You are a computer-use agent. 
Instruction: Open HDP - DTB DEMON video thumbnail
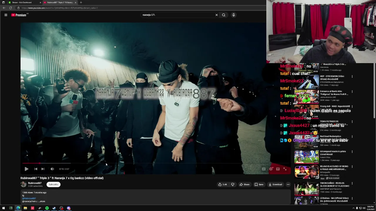point(307,81)
